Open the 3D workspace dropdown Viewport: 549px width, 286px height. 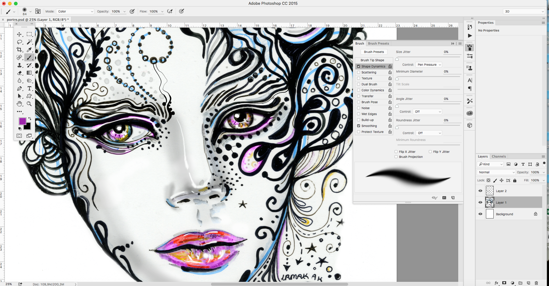point(524,11)
